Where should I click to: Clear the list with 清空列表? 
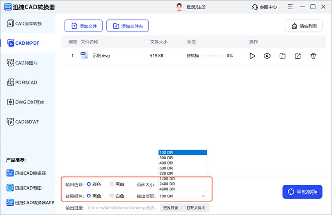click(x=304, y=26)
